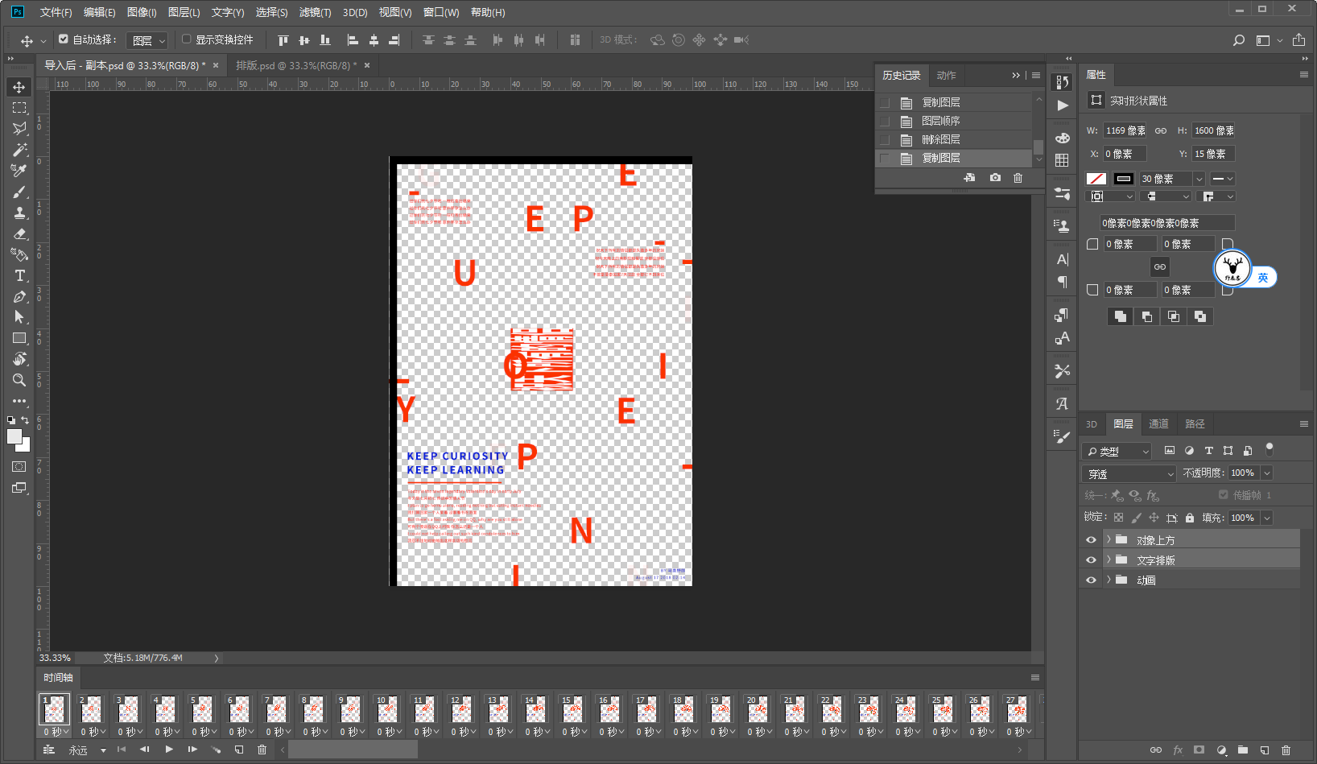Hide the 动画 layer group
1317x764 pixels.
(x=1092, y=580)
